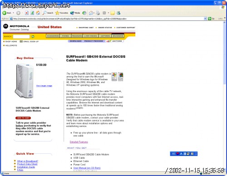Click the United States heading
The height and width of the screenshot is (176, 227).
49,27
